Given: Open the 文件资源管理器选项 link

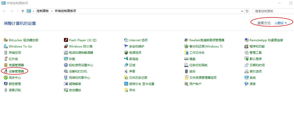Looking at the screenshot, I should [203, 77].
